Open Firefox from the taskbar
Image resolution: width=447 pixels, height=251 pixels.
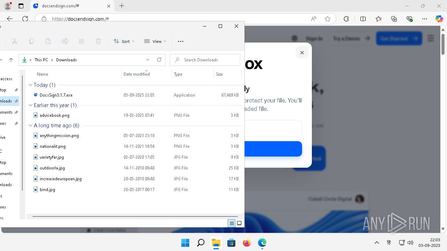tap(247, 243)
